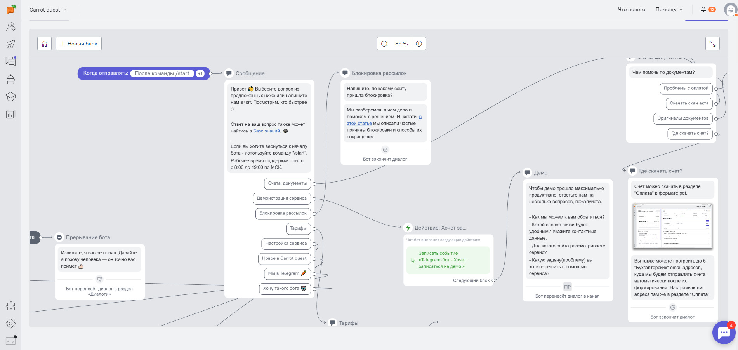Click the Демо block speech icon
Screen dimensions: 738x350
pyautogui.click(x=527, y=172)
